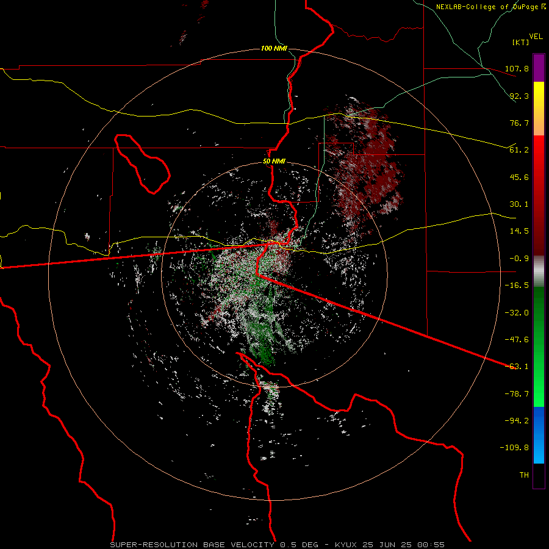Pick the bright red segment of color bar
The height and width of the screenshot is (549, 549).
539,154
